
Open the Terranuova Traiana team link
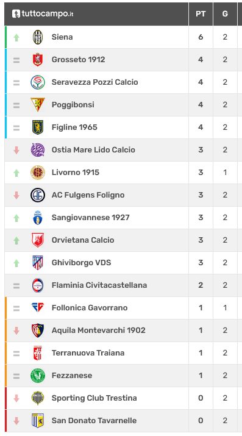88,353
